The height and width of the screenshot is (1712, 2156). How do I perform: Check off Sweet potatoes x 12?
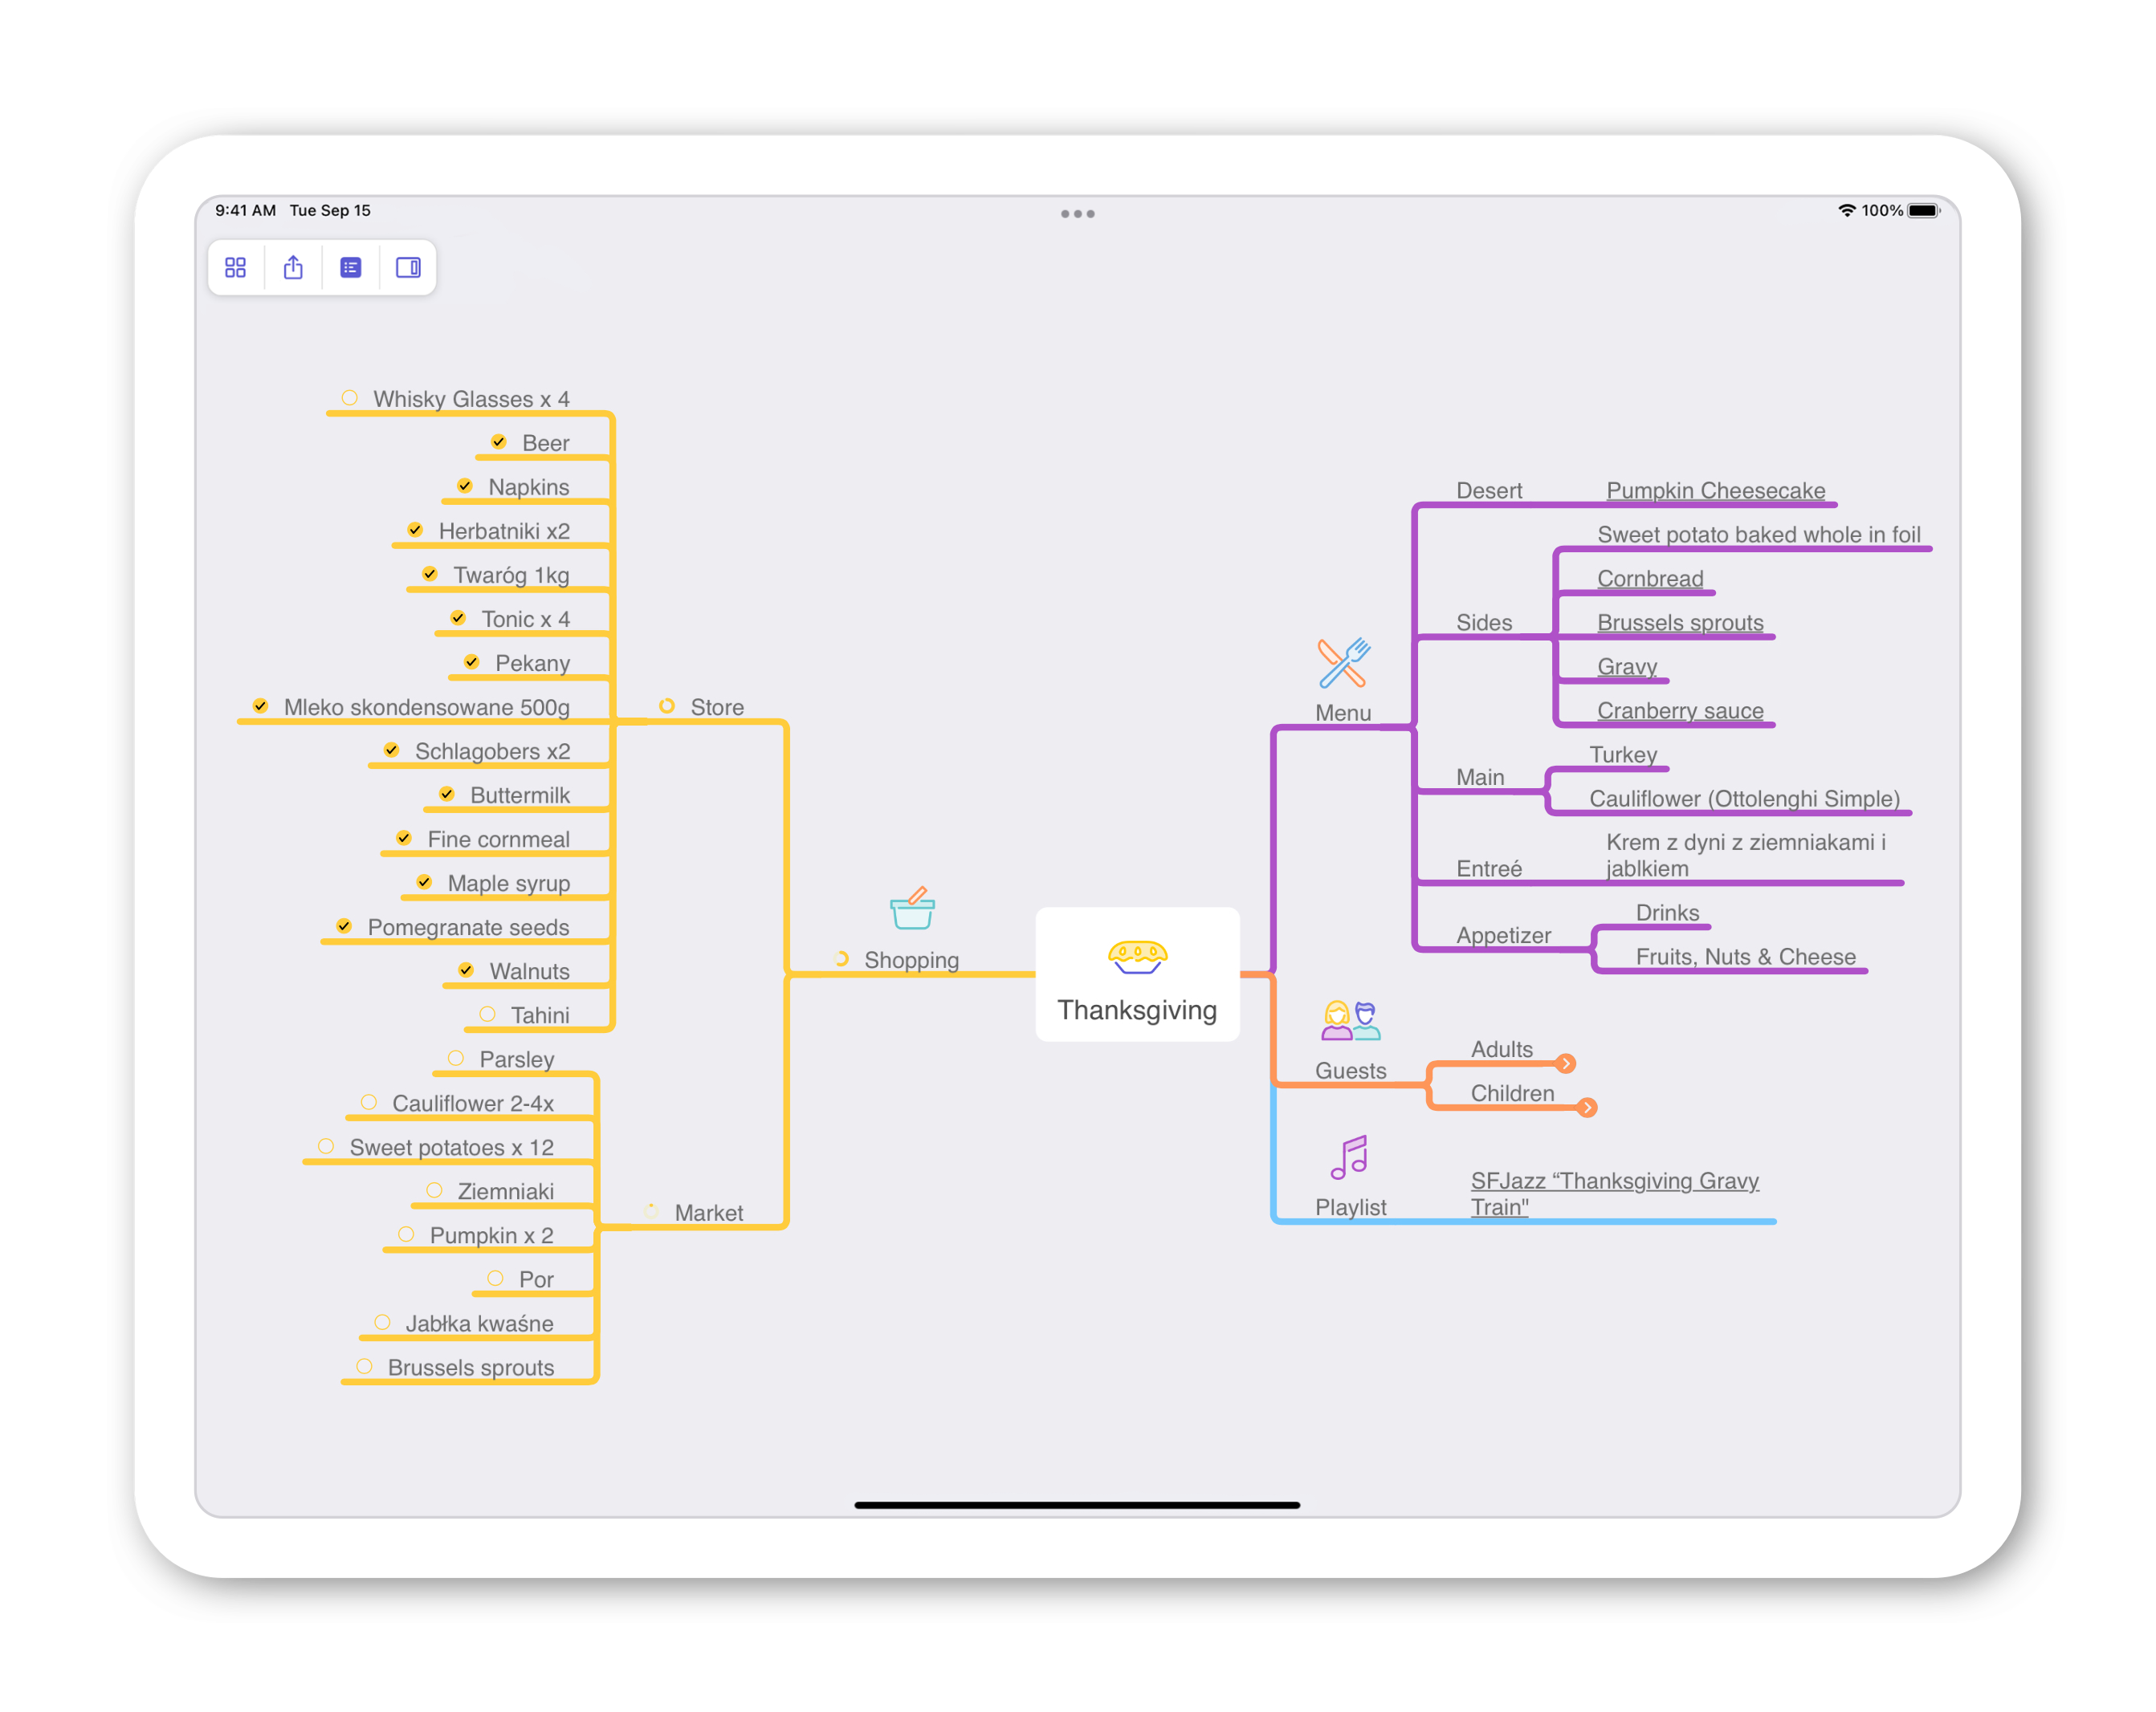pyautogui.click(x=326, y=1146)
